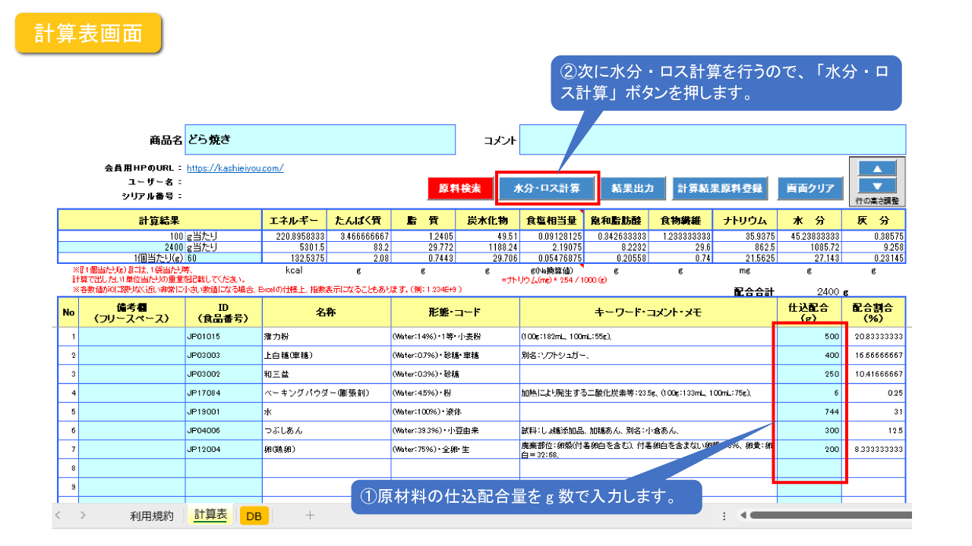Click the row height down arrow button
972x546 pixels.
click(876, 186)
